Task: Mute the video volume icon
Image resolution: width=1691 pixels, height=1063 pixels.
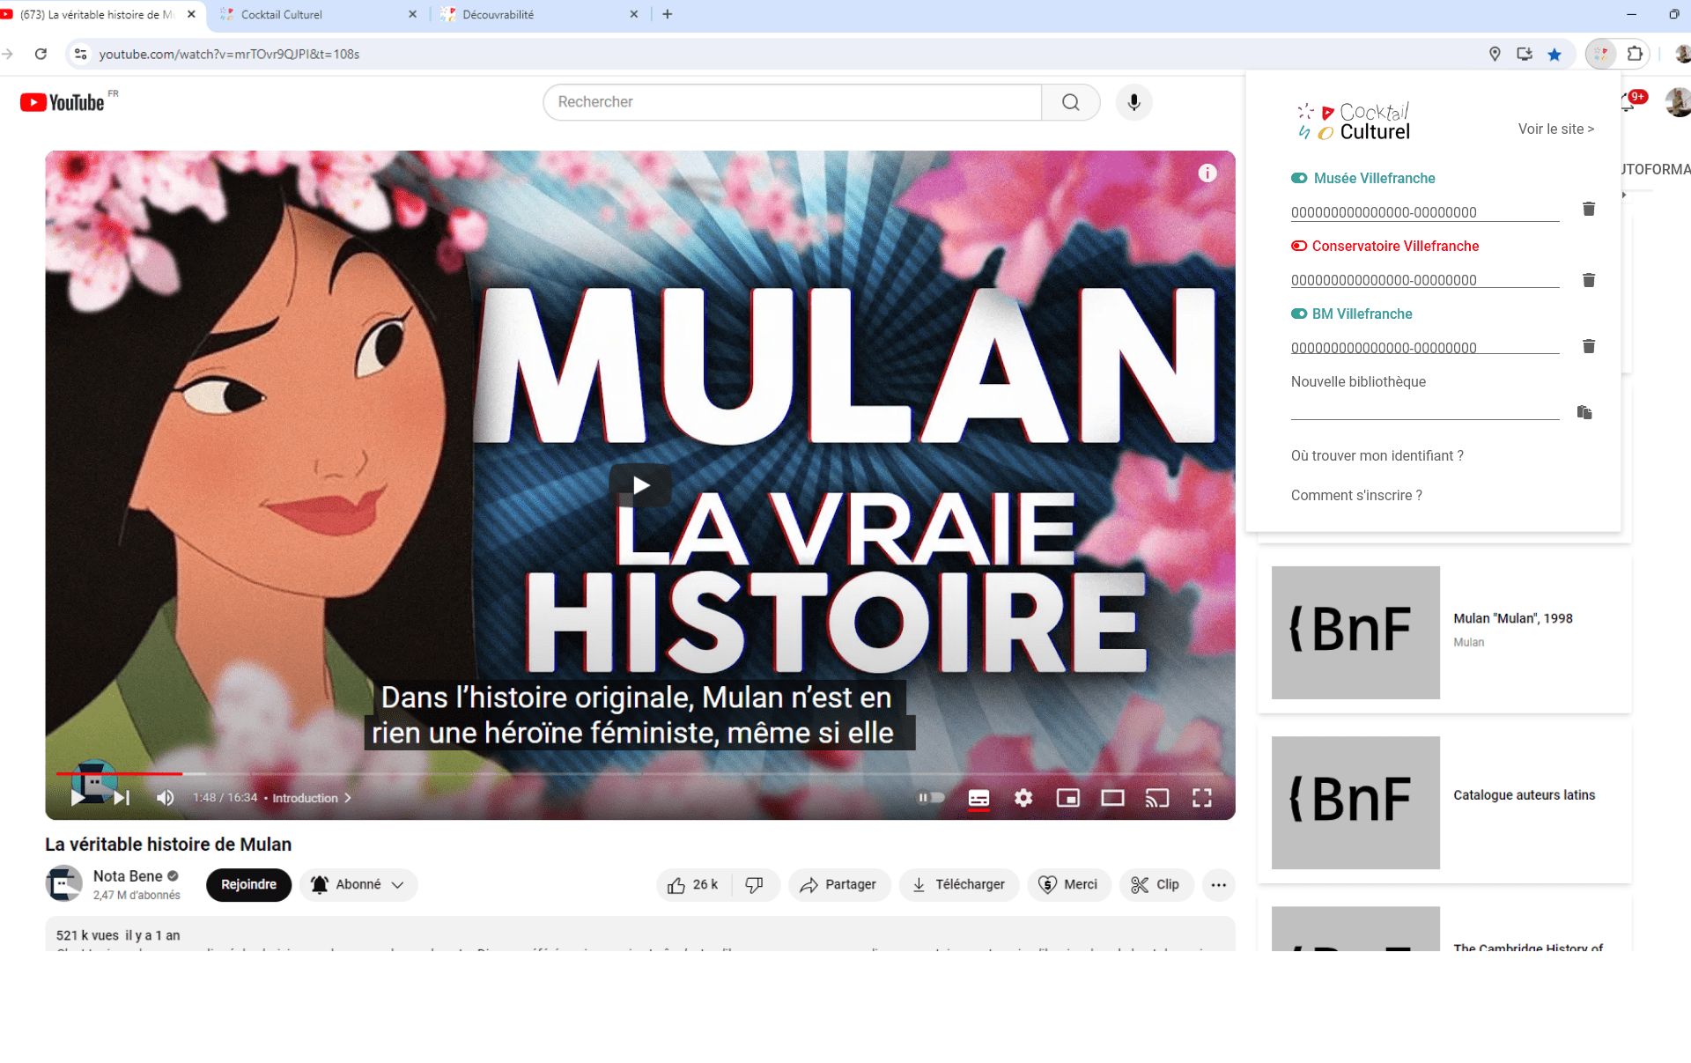Action: click(165, 798)
